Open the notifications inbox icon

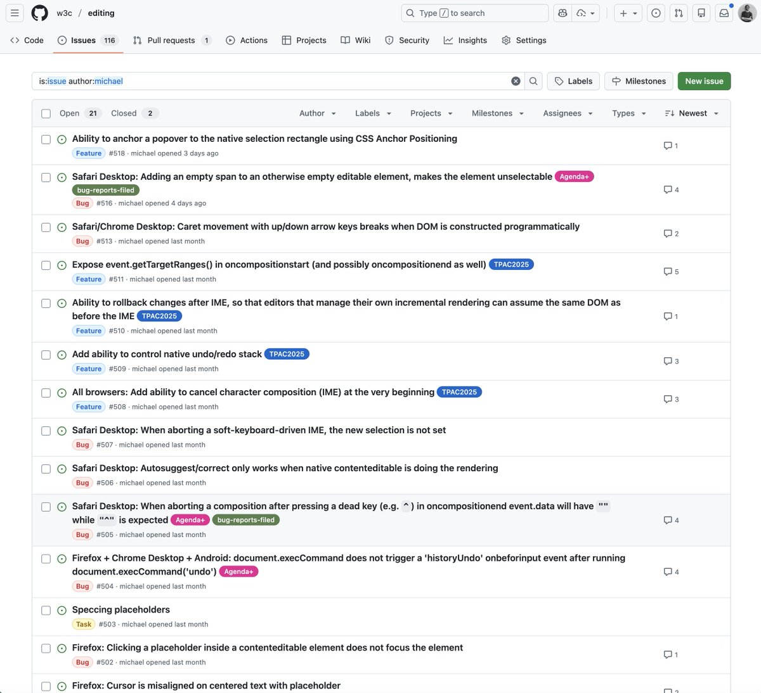click(724, 13)
